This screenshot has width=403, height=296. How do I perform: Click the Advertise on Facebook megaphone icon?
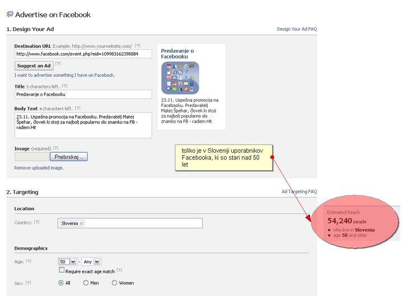point(10,15)
